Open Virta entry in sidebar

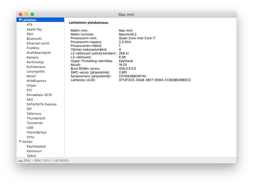tap(30, 137)
